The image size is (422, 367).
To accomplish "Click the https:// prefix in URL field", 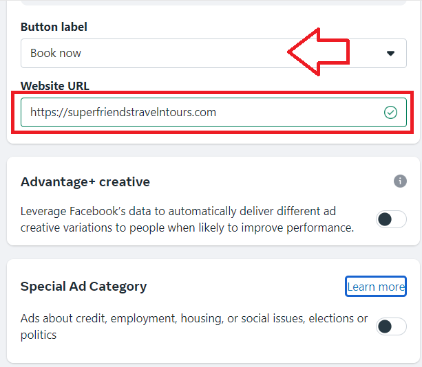I will point(49,112).
